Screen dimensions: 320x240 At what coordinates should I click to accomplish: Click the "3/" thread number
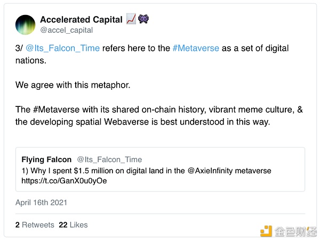click(x=19, y=48)
